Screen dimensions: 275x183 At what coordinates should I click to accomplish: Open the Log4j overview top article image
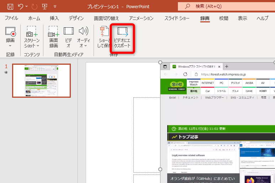point(203,162)
